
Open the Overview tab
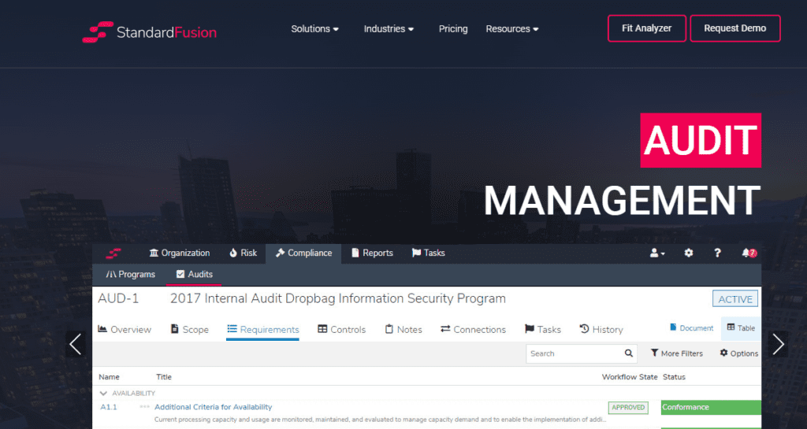point(125,329)
